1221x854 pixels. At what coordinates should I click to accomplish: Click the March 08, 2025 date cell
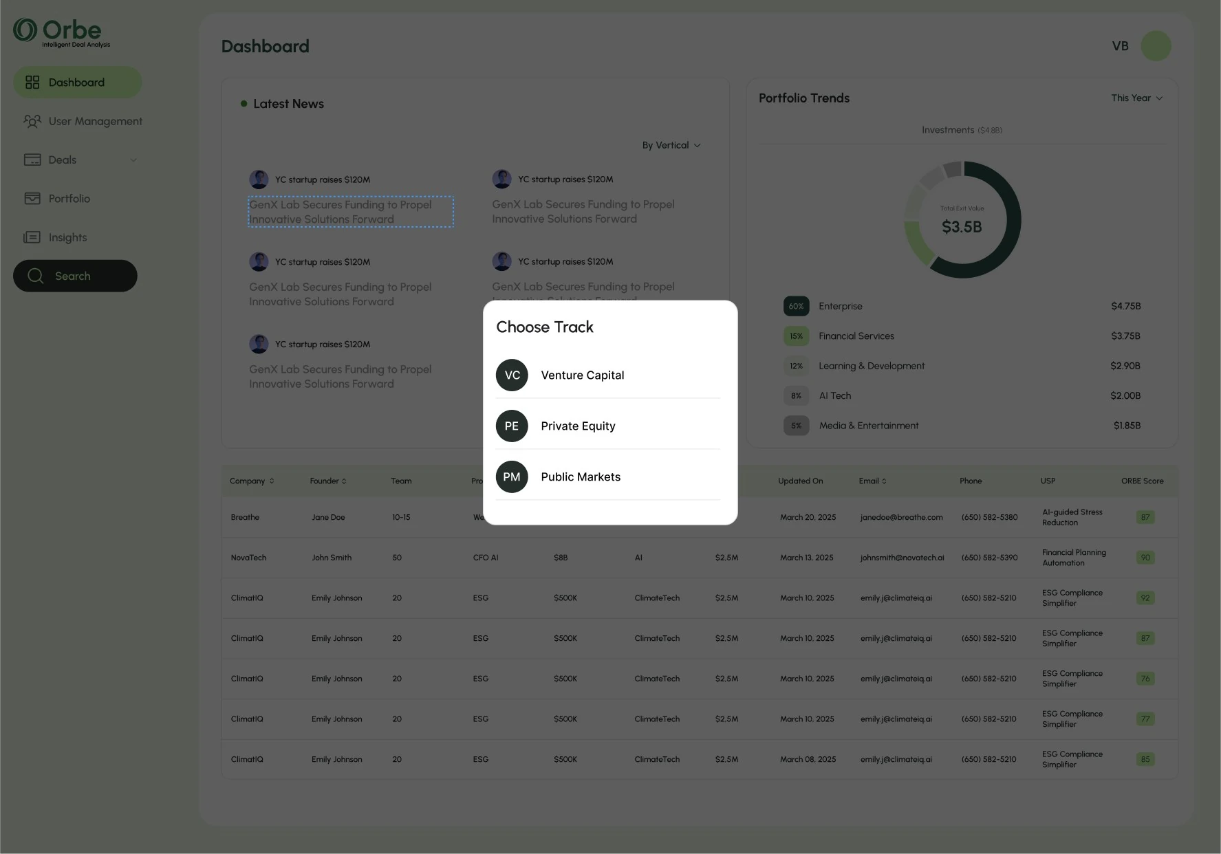808,760
